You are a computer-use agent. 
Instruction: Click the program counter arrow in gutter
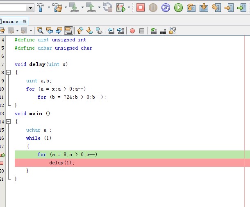(2, 155)
